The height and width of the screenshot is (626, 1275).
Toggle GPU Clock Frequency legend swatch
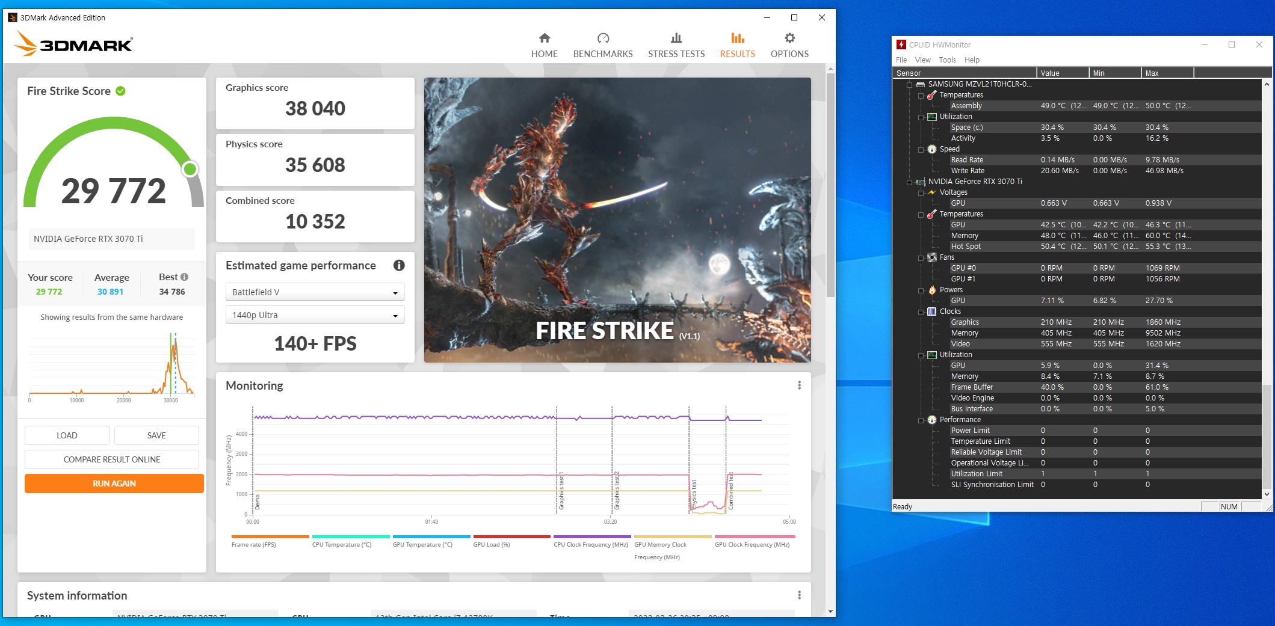coord(755,536)
